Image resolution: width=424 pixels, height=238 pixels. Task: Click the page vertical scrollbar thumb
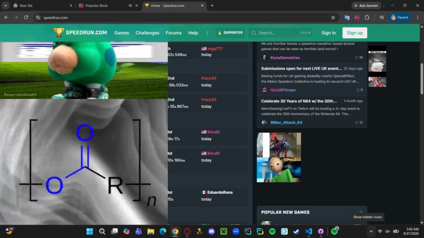tap(421, 79)
